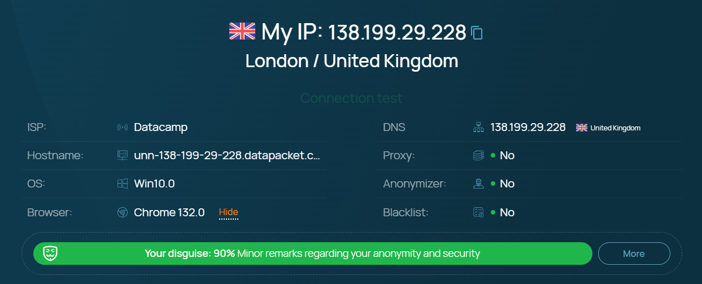Click the Anonymizer person icon
This screenshot has width=702, height=284.
478,183
